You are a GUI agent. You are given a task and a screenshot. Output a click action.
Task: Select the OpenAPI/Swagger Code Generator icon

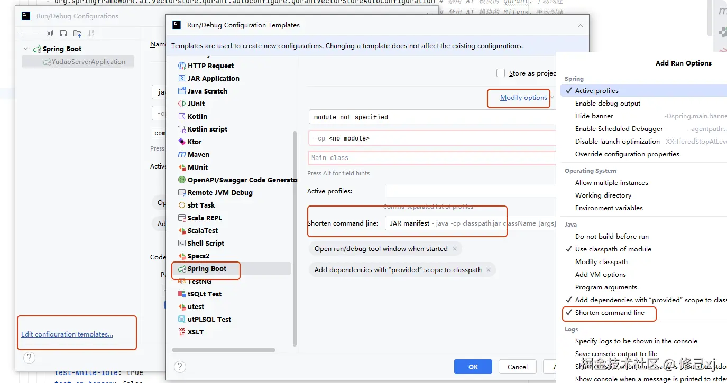click(182, 180)
